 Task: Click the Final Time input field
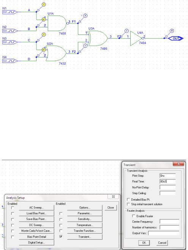tap(167, 181)
